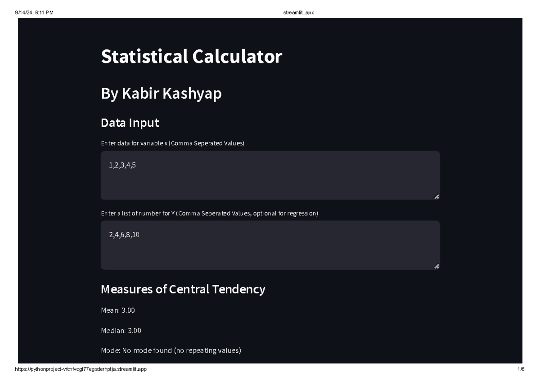540x381 pixels.
Task: Click the Measures of Central Tendency heading
Action: click(183, 289)
